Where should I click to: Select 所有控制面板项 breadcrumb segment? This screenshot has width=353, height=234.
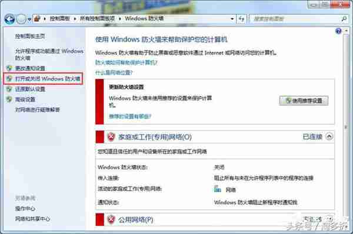pos(97,18)
